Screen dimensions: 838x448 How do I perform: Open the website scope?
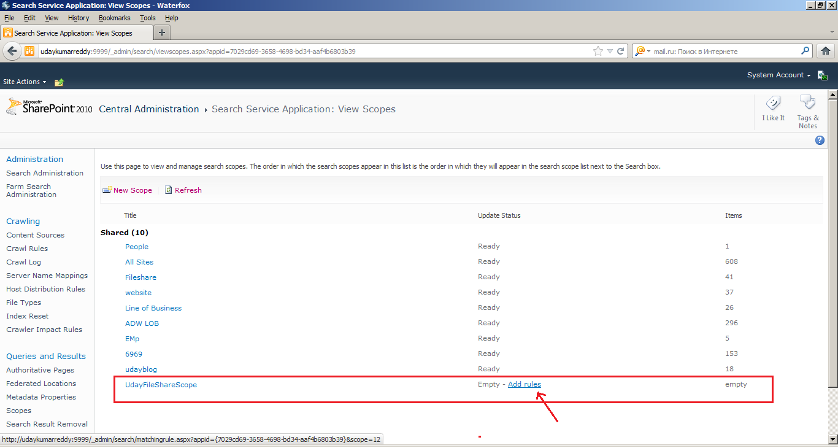tap(138, 293)
